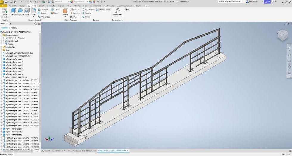The height and width of the screenshot is (156, 292).
Task: Click the ViewCube in the viewport
Action: [x=282, y=35]
